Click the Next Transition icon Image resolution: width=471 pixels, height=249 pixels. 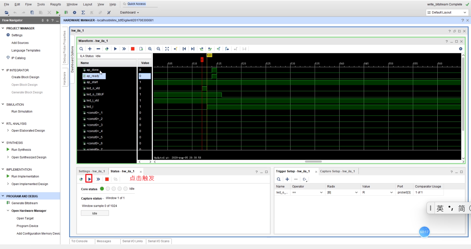coord(210,49)
